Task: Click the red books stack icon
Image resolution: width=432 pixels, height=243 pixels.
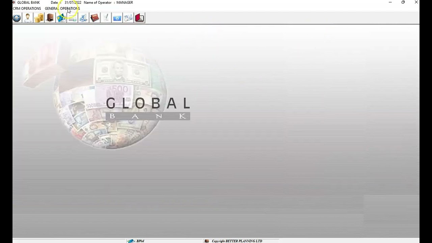Action: pos(95,18)
